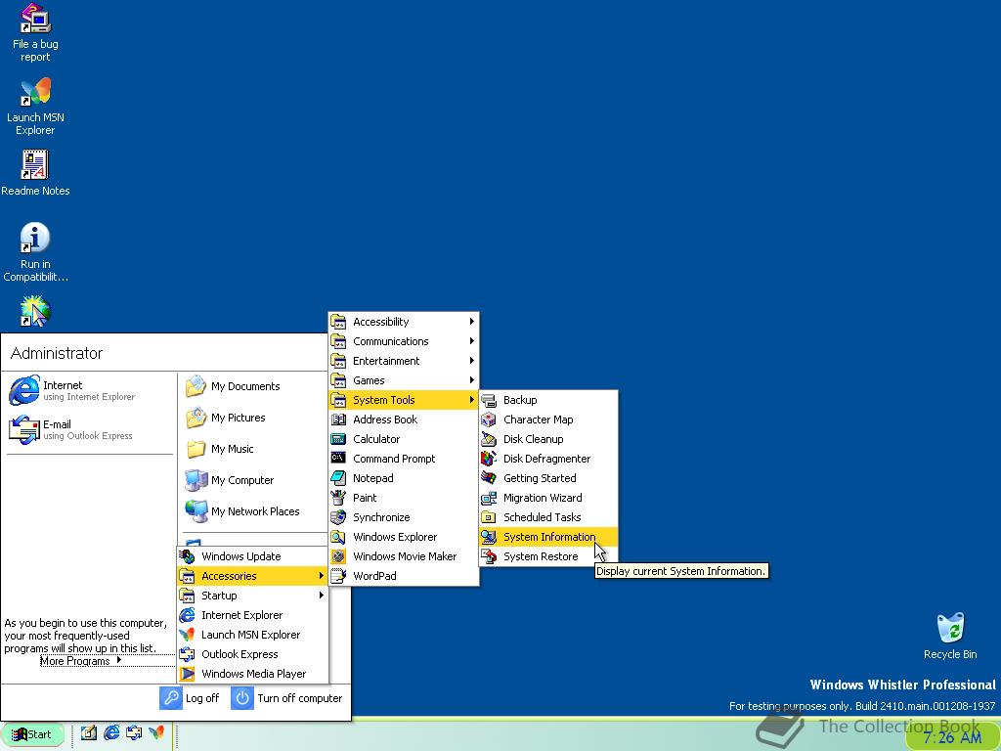Open the Launch MSN Explorer desktop shortcut
Screen dimensions: 1001x751
click(x=35, y=106)
